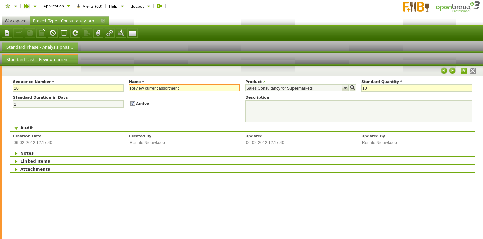This screenshot has height=239, width=483.
Task: Go to previous record arrow
Action: point(444,71)
